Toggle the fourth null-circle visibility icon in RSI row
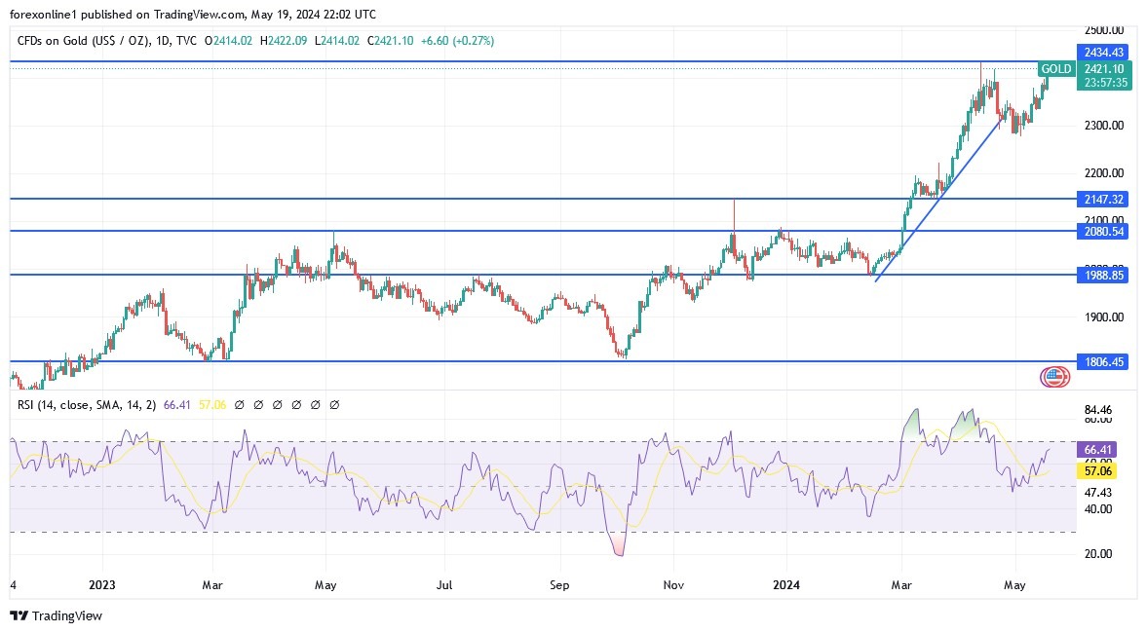Image resolution: width=1147 pixels, height=633 pixels. point(296,404)
